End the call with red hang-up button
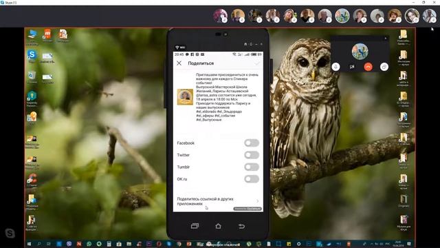This screenshot has height=248, width=440. 368,67
